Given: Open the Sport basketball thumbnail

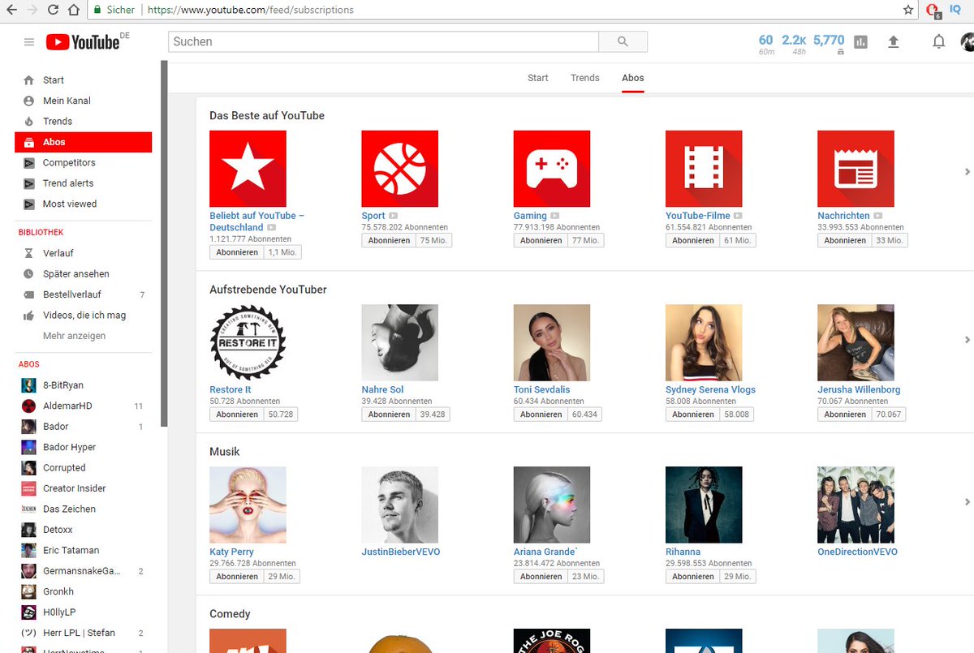Looking at the screenshot, I should pos(399,169).
